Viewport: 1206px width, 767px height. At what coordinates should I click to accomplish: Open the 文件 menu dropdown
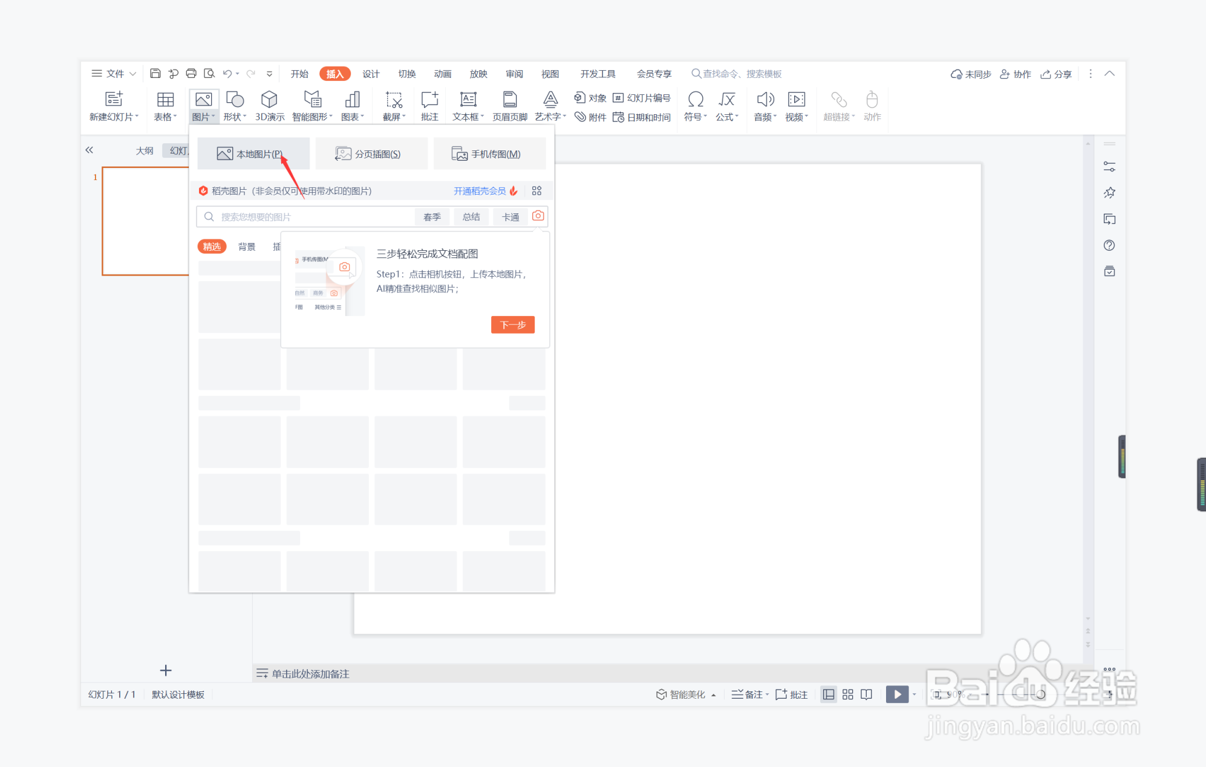coord(114,74)
